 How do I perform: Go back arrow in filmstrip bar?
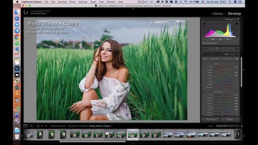42,126
